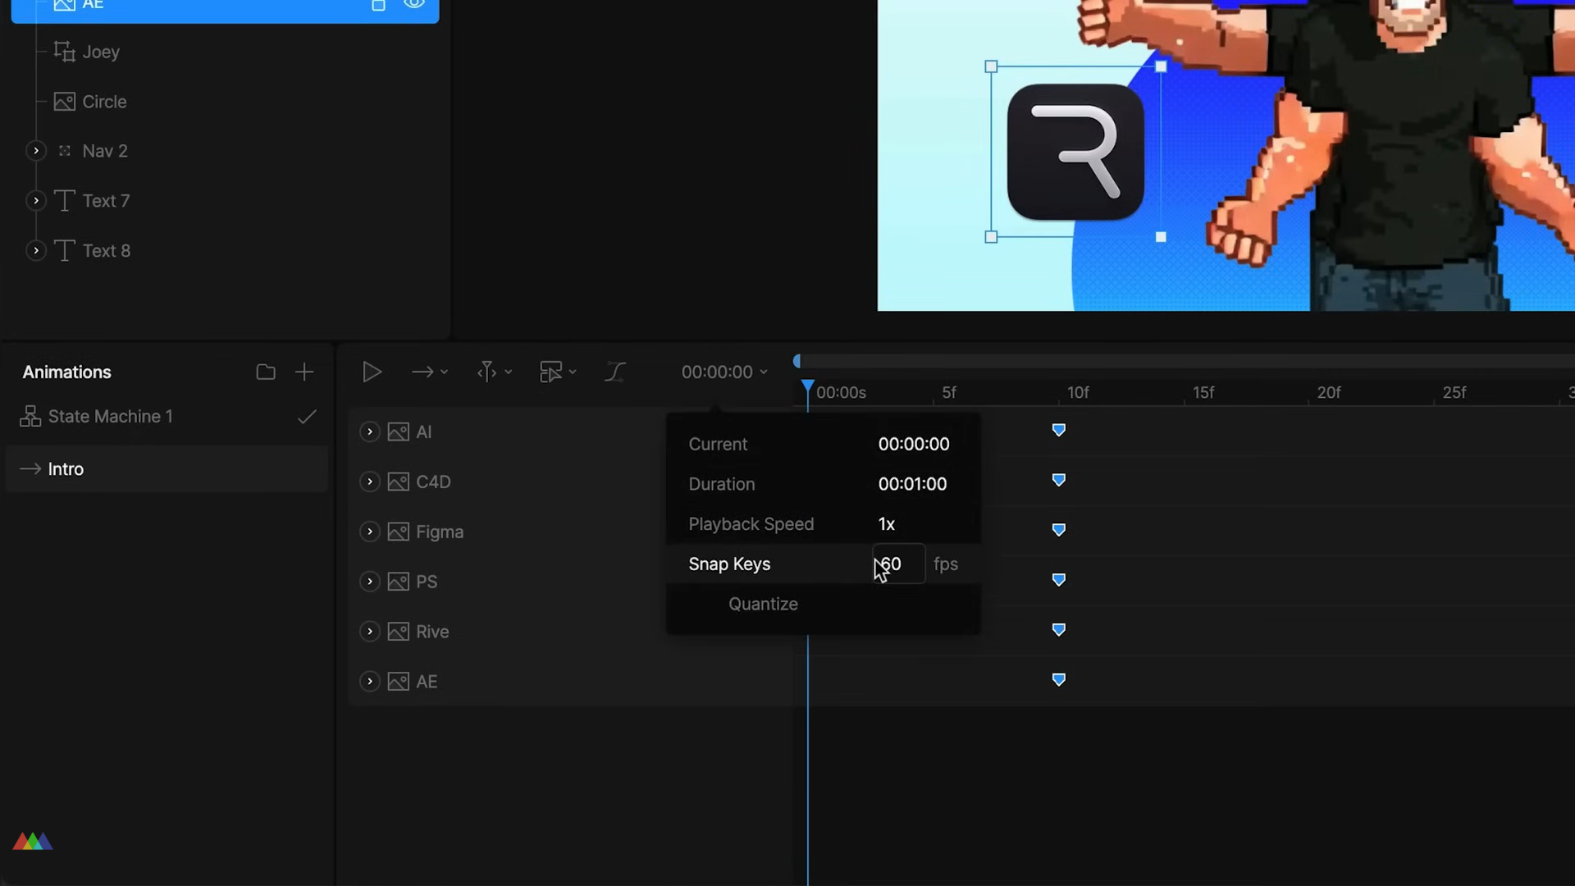Click the Quantize option
This screenshot has width=1575, height=886.
[x=763, y=605]
